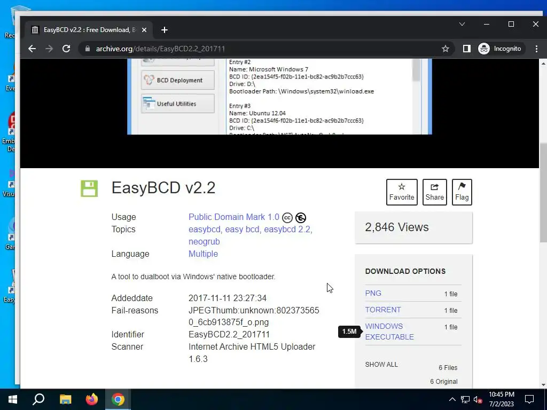This screenshot has width=547, height=410.
Task: Click the Chrome taskbar icon
Action: click(x=118, y=399)
